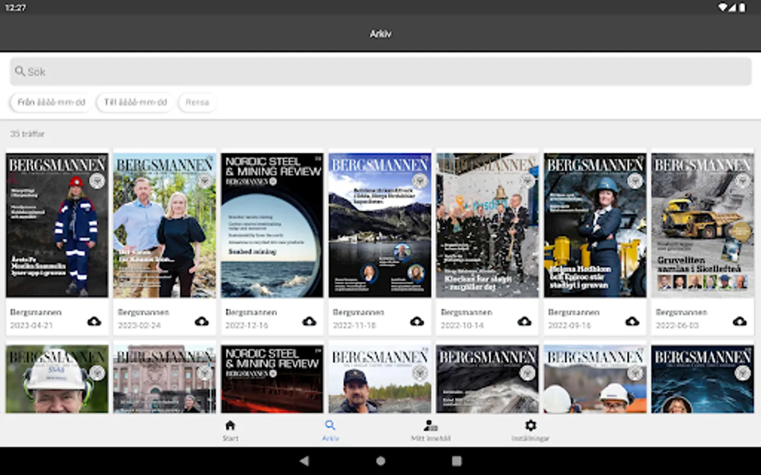Image resolution: width=761 pixels, height=475 pixels.
Task: Open the cover with the yellow mining truck
Action: tap(703, 225)
